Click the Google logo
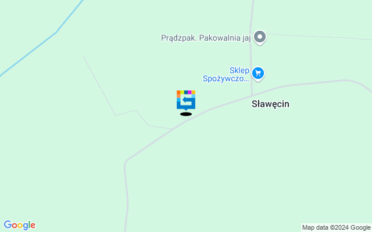Image resolution: width=372 pixels, height=232 pixels. click(19, 225)
